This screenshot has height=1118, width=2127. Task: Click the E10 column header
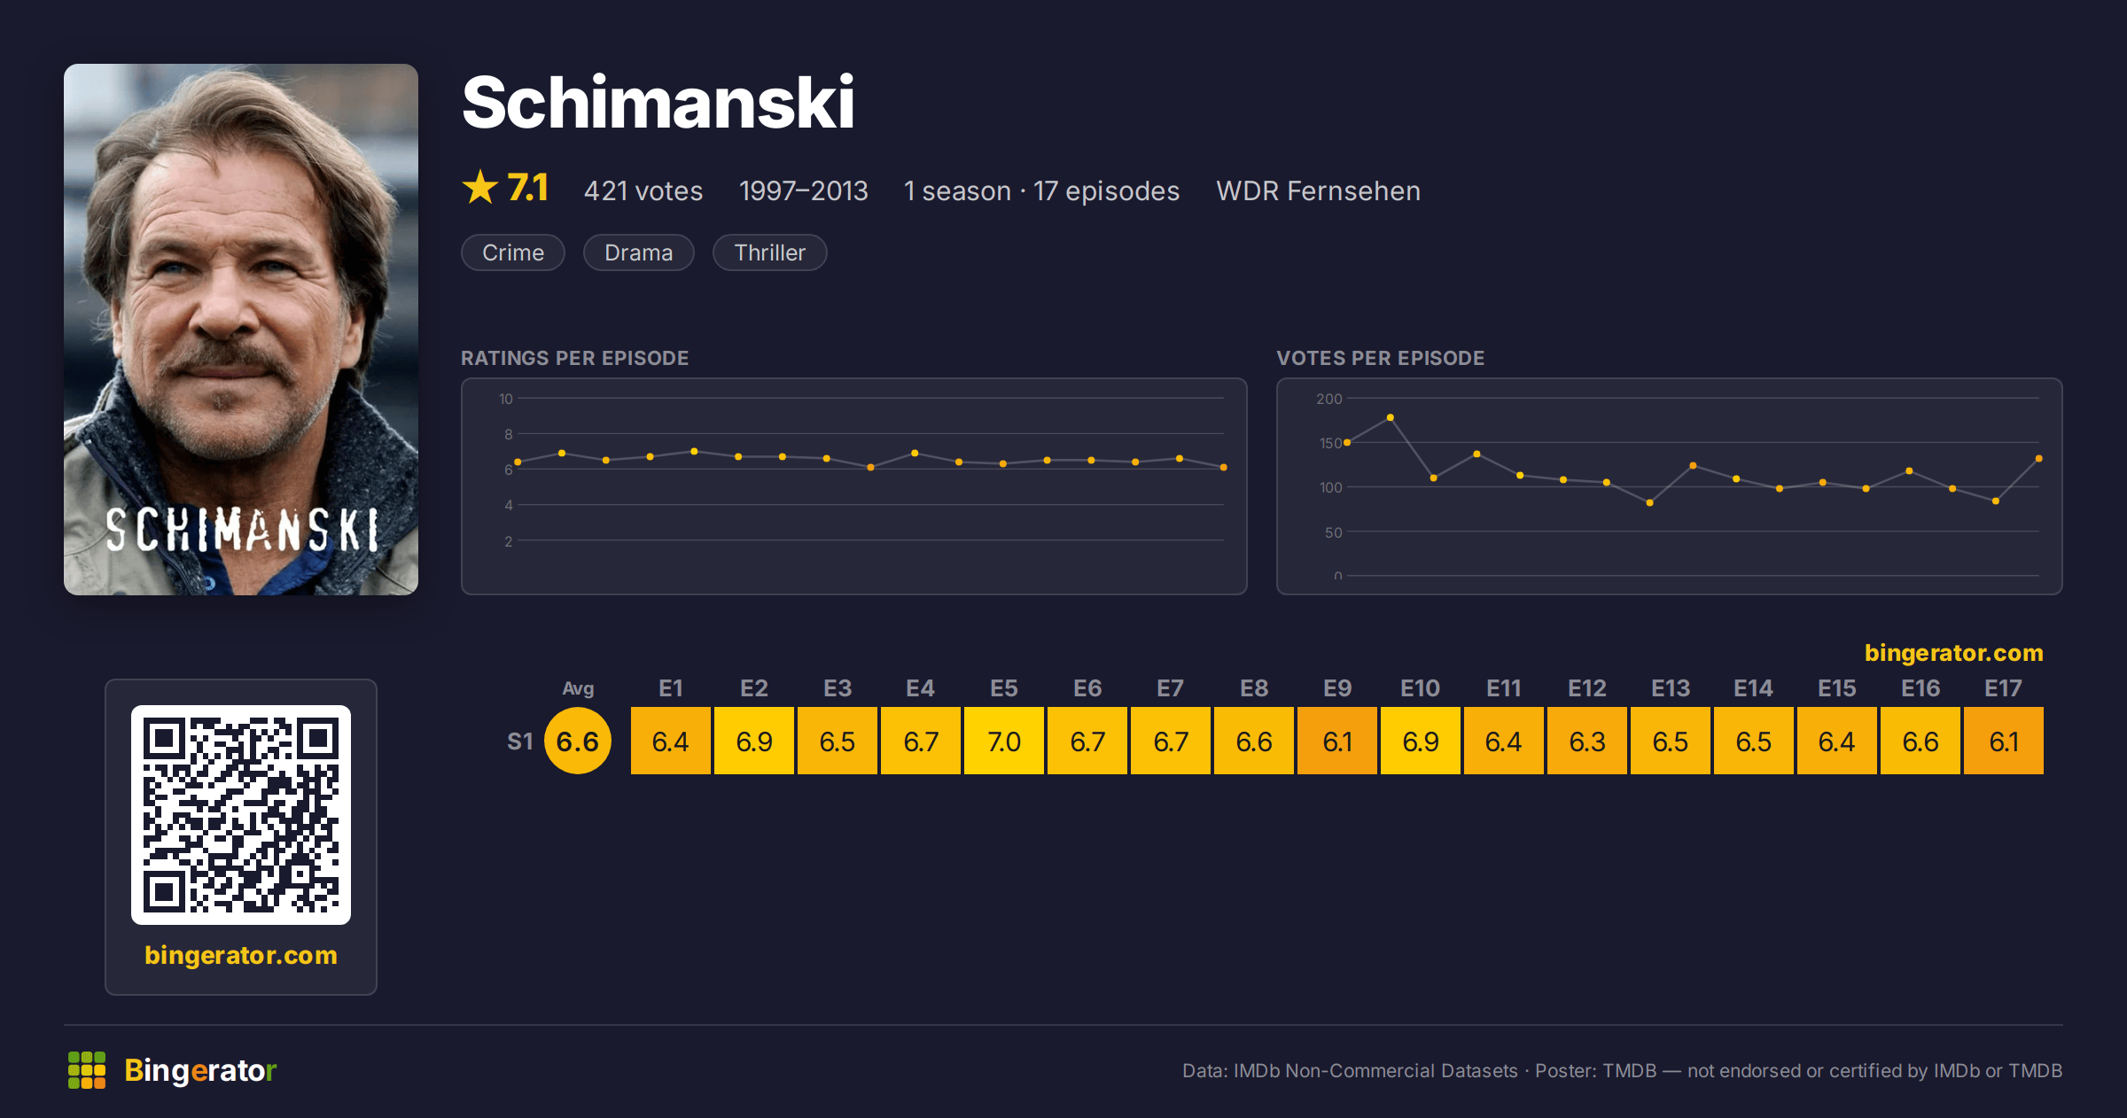[x=1420, y=688]
